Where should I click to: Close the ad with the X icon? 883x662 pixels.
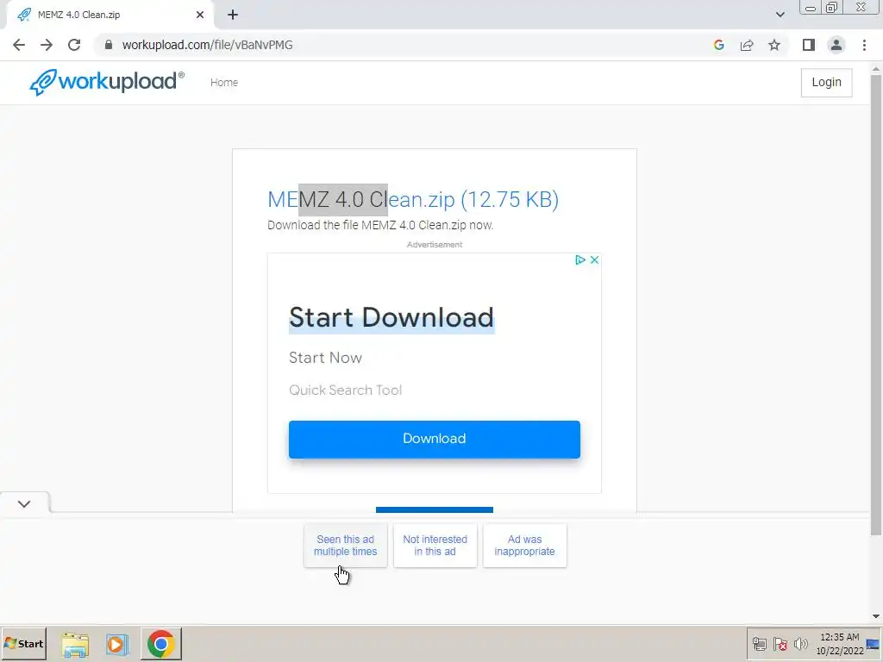click(x=594, y=260)
